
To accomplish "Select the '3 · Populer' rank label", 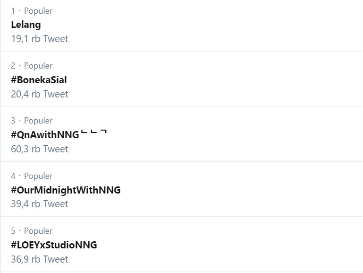I will pyautogui.click(x=32, y=121).
